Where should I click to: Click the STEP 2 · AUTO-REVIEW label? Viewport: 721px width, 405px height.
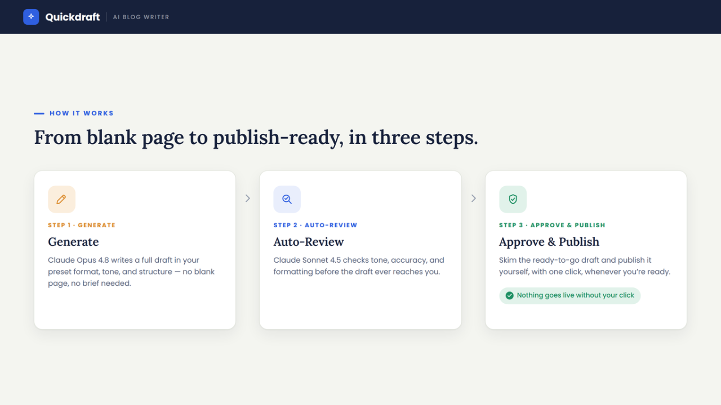pyautogui.click(x=315, y=225)
